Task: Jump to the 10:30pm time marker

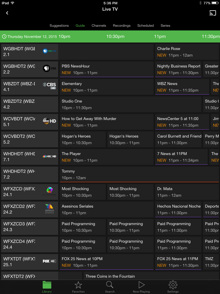Action: click(x=115, y=36)
